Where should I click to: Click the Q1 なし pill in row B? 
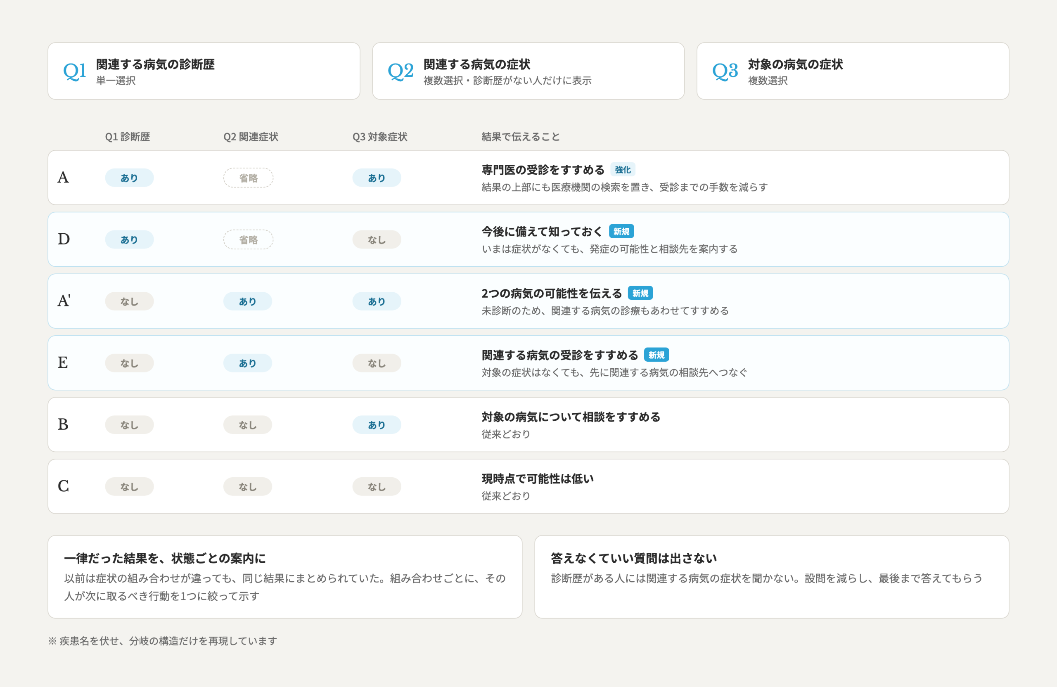tap(129, 424)
